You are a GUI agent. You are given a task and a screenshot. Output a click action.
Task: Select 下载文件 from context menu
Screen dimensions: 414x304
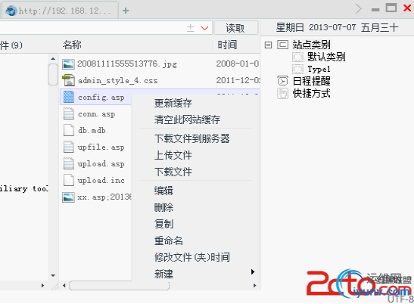tap(173, 172)
